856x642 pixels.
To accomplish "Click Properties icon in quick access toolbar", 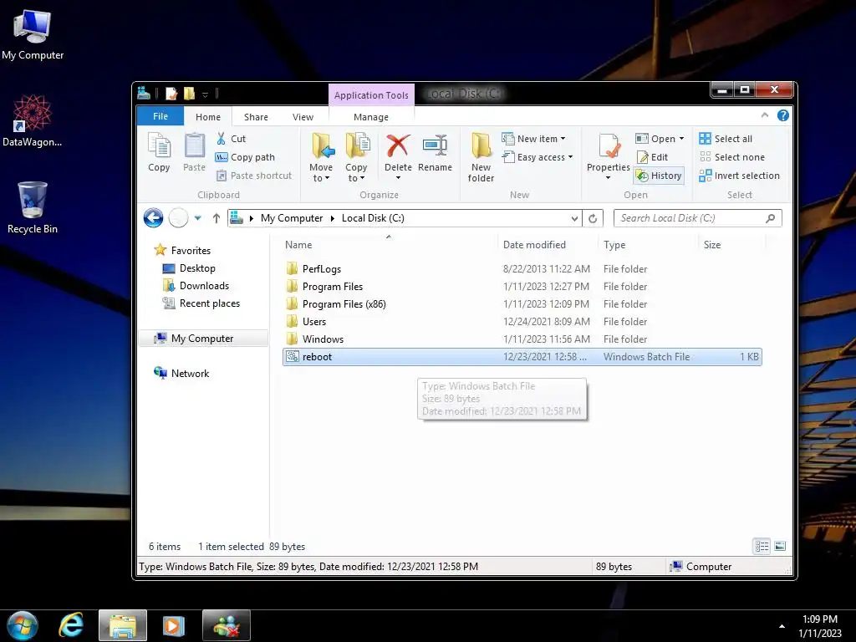I will 171,94.
